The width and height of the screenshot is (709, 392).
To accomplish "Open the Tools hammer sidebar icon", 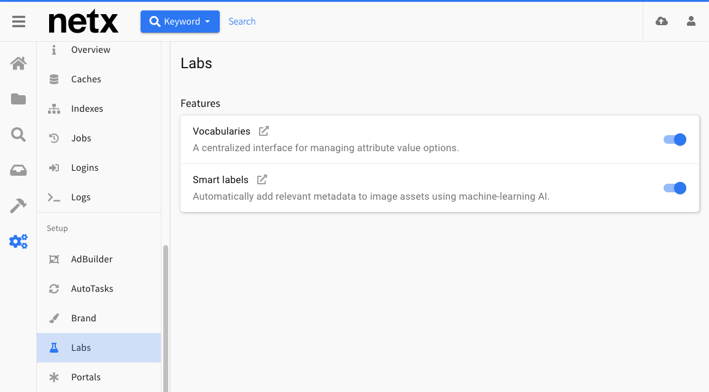I will point(18,205).
